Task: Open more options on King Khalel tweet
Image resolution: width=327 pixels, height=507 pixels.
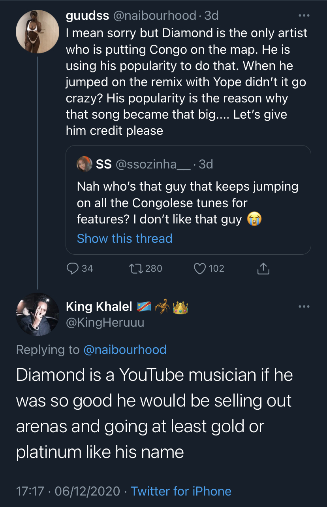Action: [x=304, y=306]
